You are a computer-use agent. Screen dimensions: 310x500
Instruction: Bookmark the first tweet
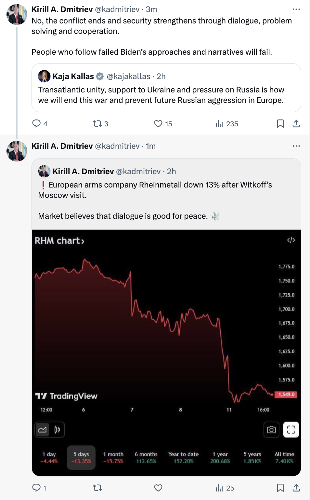(x=280, y=124)
